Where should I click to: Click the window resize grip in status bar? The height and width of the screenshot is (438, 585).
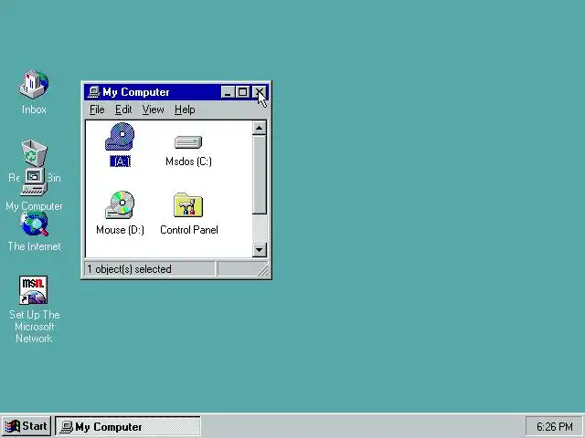pos(263,271)
